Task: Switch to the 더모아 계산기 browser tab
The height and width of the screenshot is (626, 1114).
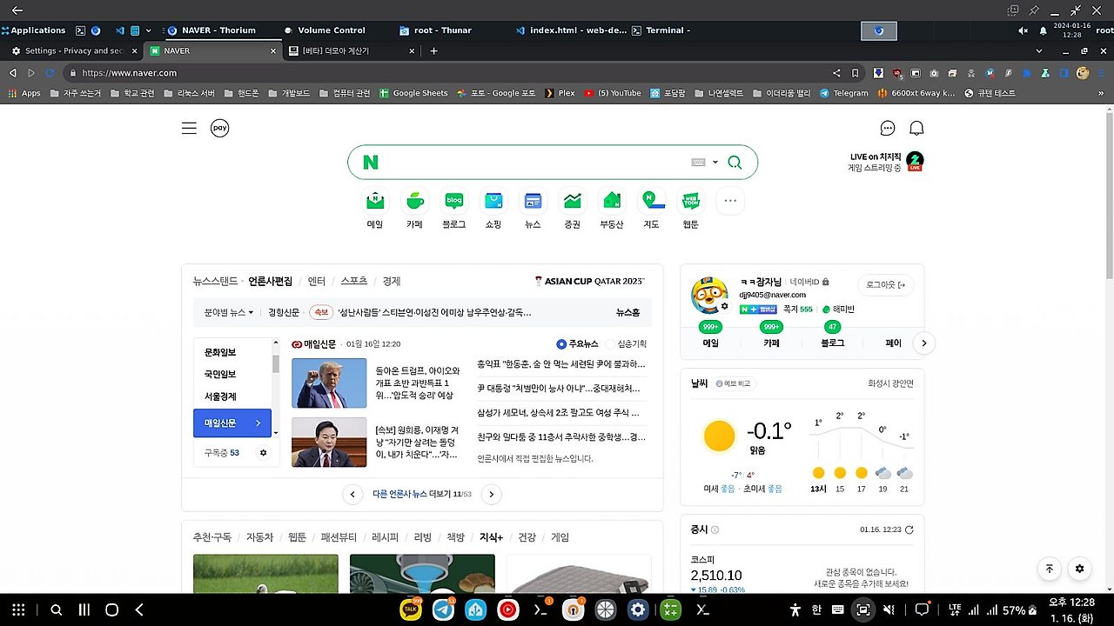Action: pyautogui.click(x=353, y=50)
